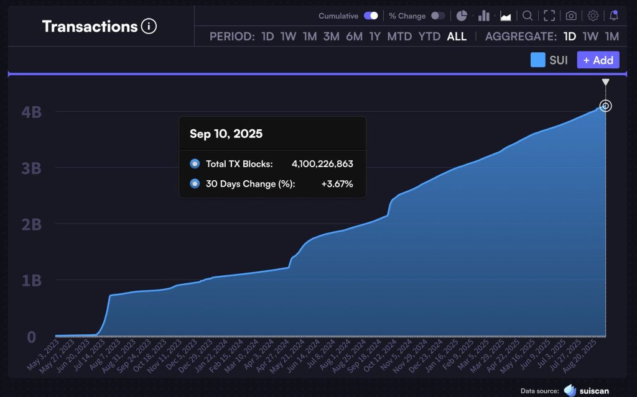637x397 pixels.
Task: Click the Transactions info icon
Action: click(149, 27)
